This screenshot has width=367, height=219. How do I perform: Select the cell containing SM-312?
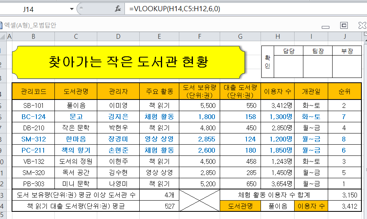(33, 139)
